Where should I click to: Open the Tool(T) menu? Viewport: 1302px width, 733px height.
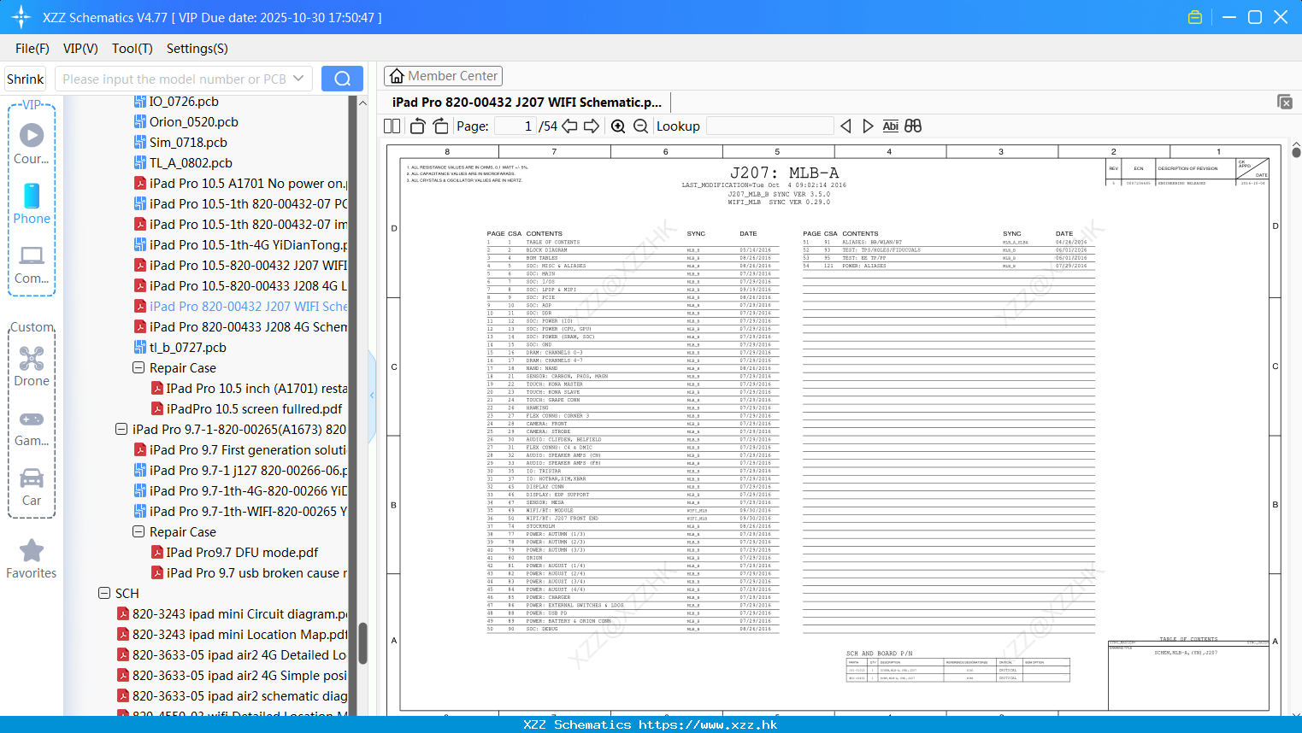tap(133, 49)
